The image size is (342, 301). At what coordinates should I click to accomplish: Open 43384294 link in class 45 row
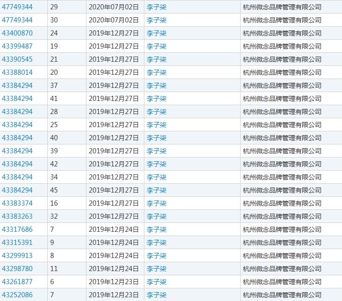17,190
